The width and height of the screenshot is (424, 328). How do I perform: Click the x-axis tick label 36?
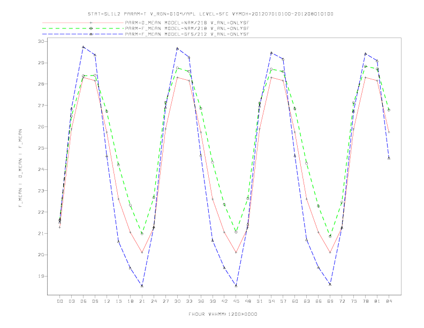pyautogui.click(x=201, y=301)
